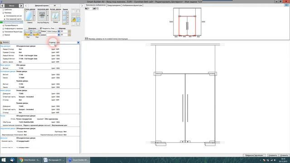Click the Левая Шарнир value field
Viewport: 290px width, 163px height.
click(64, 31)
